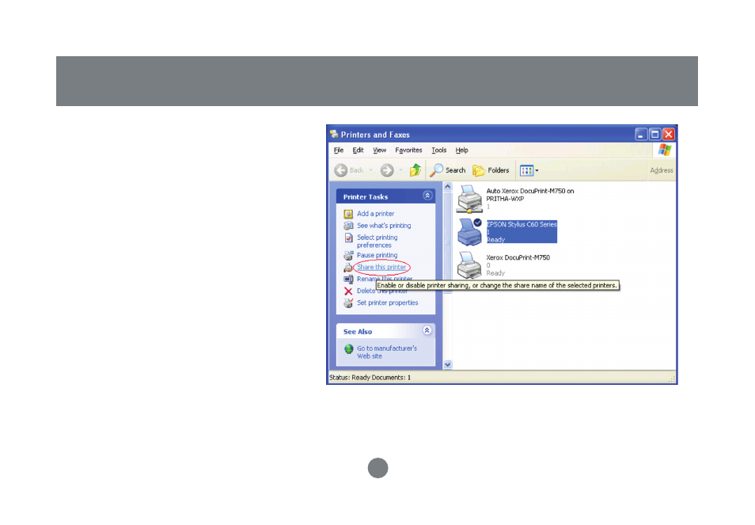Screen dimensions: 755x525
Task: Click the EPSON Stylus C60 Series label
Action: coord(522,224)
